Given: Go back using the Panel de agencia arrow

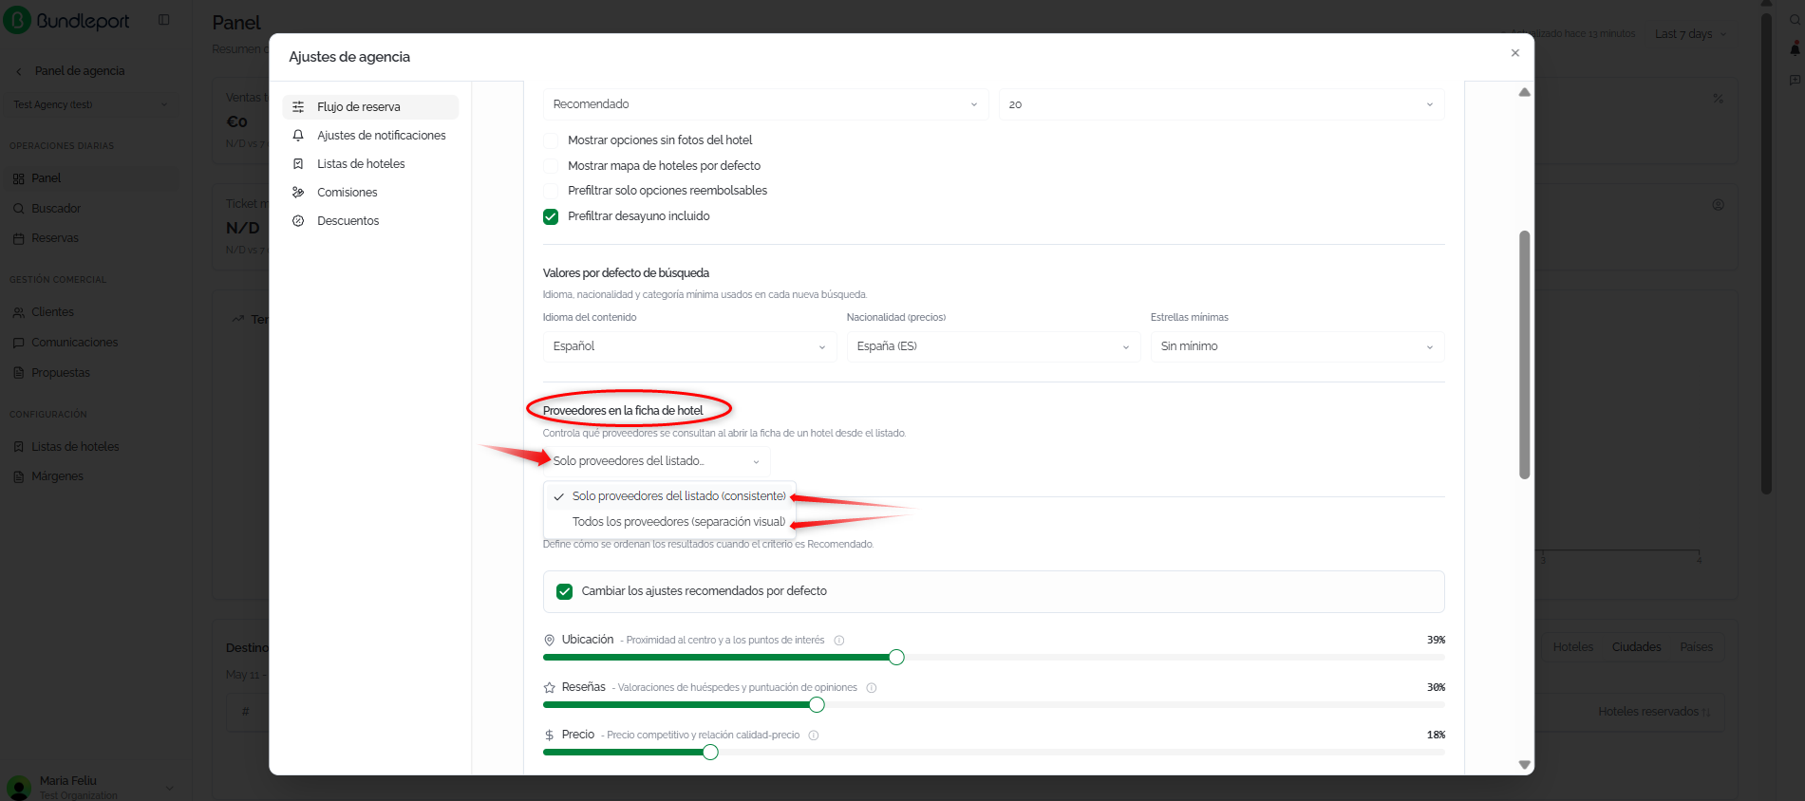Looking at the screenshot, I should click(x=19, y=71).
